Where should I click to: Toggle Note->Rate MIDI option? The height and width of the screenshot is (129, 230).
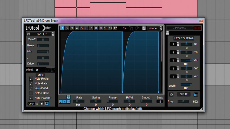[31, 93]
